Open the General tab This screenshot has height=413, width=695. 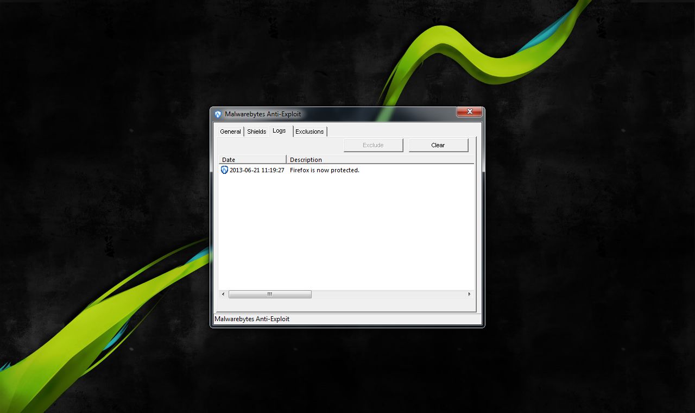click(230, 132)
